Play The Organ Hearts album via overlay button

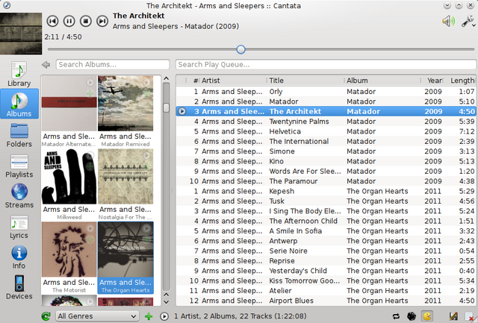click(x=146, y=228)
